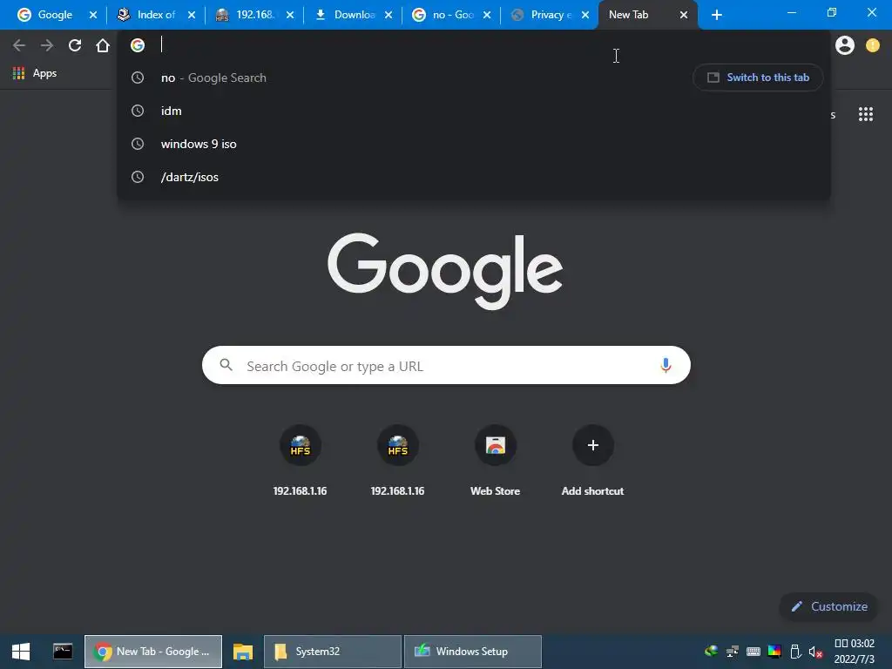Switch to the Privacy error tab
The width and height of the screenshot is (892, 669).
[543, 15]
